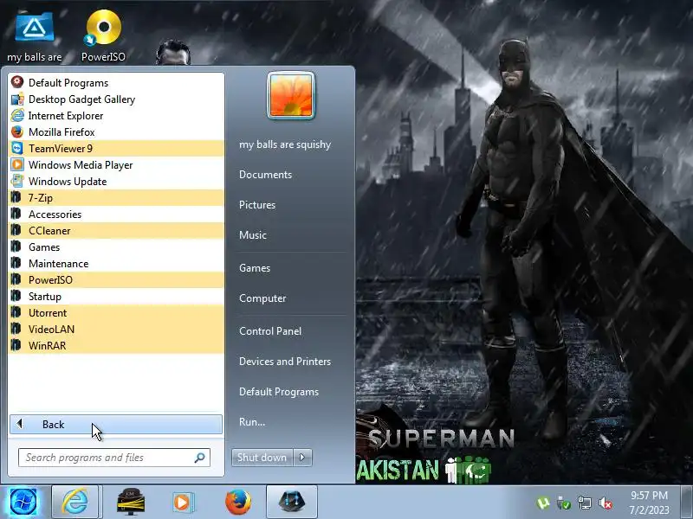Open Windows Media Player from the taskbar
The width and height of the screenshot is (693, 519).
click(183, 502)
